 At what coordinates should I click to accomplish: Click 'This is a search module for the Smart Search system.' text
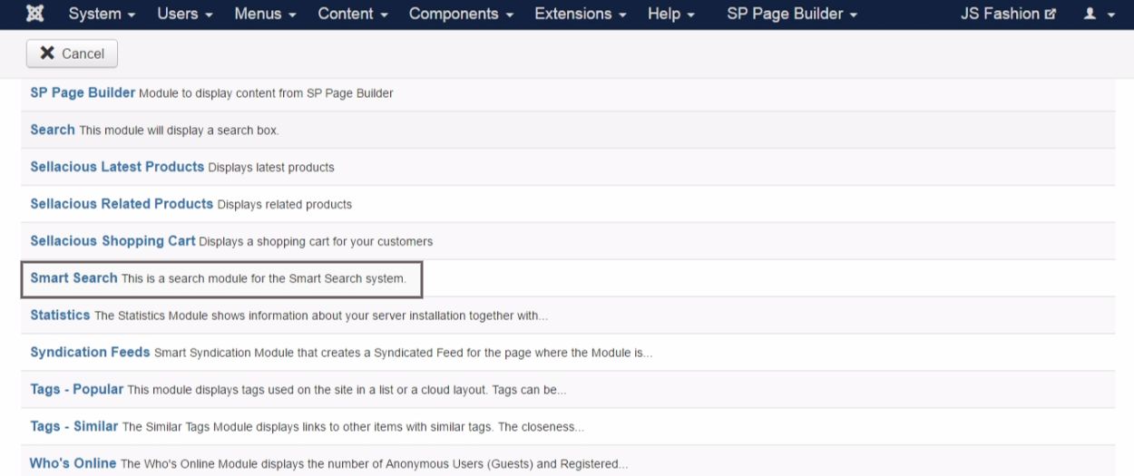[x=264, y=279]
